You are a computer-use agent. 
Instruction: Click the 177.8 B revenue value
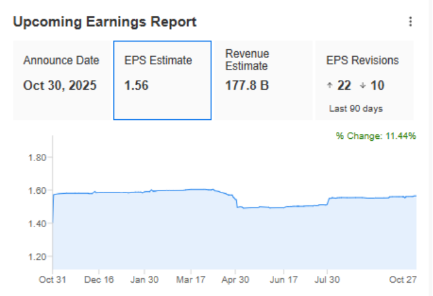(x=247, y=85)
